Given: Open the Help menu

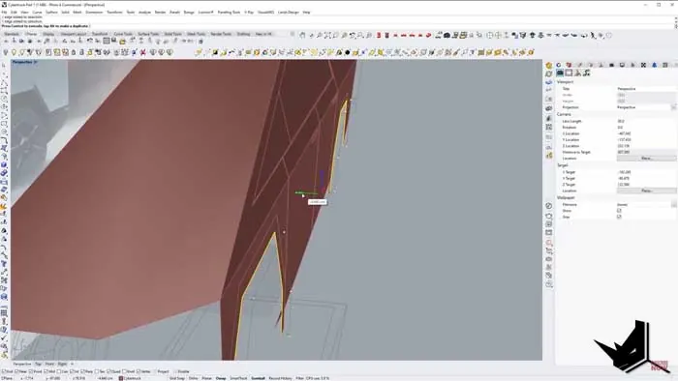Looking at the screenshot, I should (306, 12).
